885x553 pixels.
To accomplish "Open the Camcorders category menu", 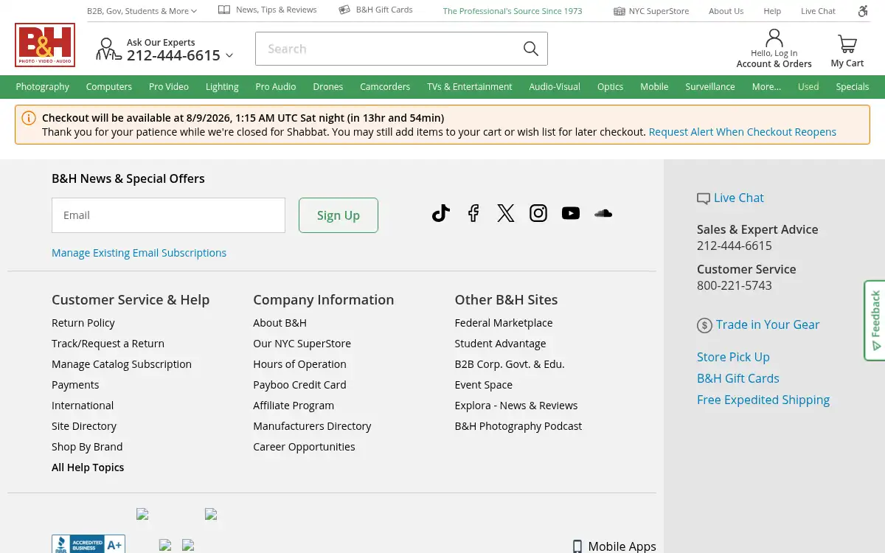I will 385,86.
